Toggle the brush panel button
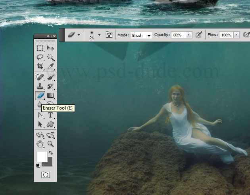The width and height of the screenshot is (250, 195). 109,35
